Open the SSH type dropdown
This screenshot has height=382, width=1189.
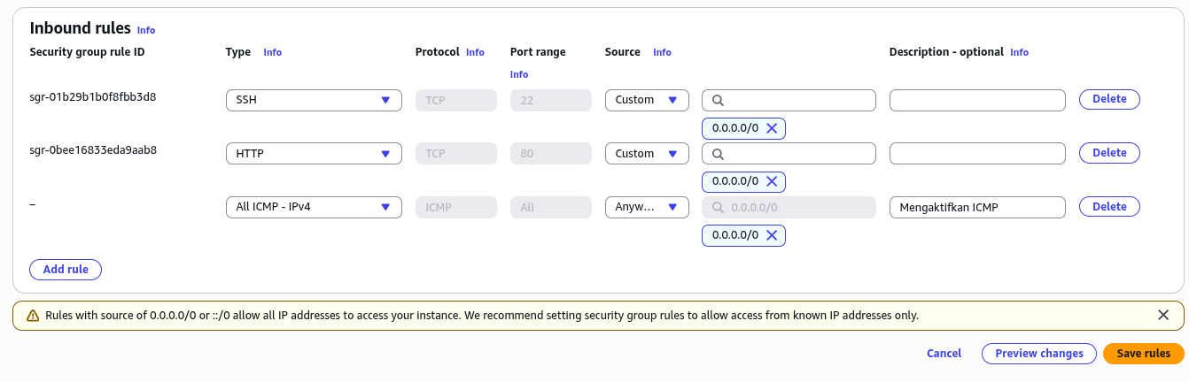[314, 100]
